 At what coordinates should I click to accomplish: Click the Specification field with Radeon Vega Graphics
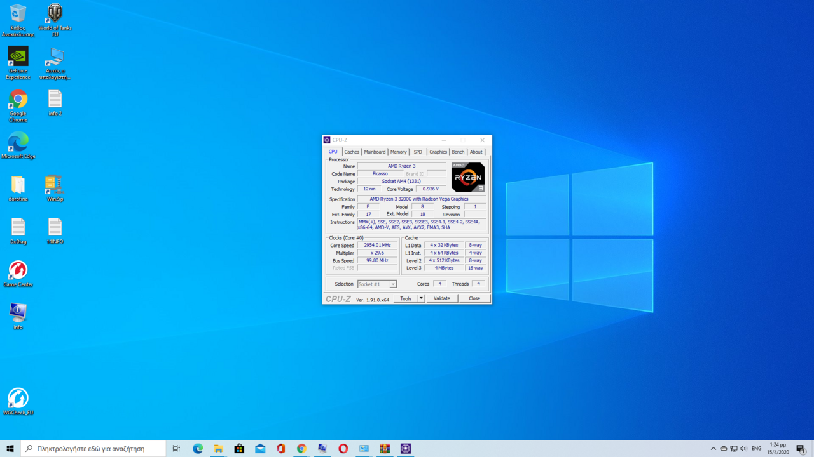pyautogui.click(x=421, y=199)
